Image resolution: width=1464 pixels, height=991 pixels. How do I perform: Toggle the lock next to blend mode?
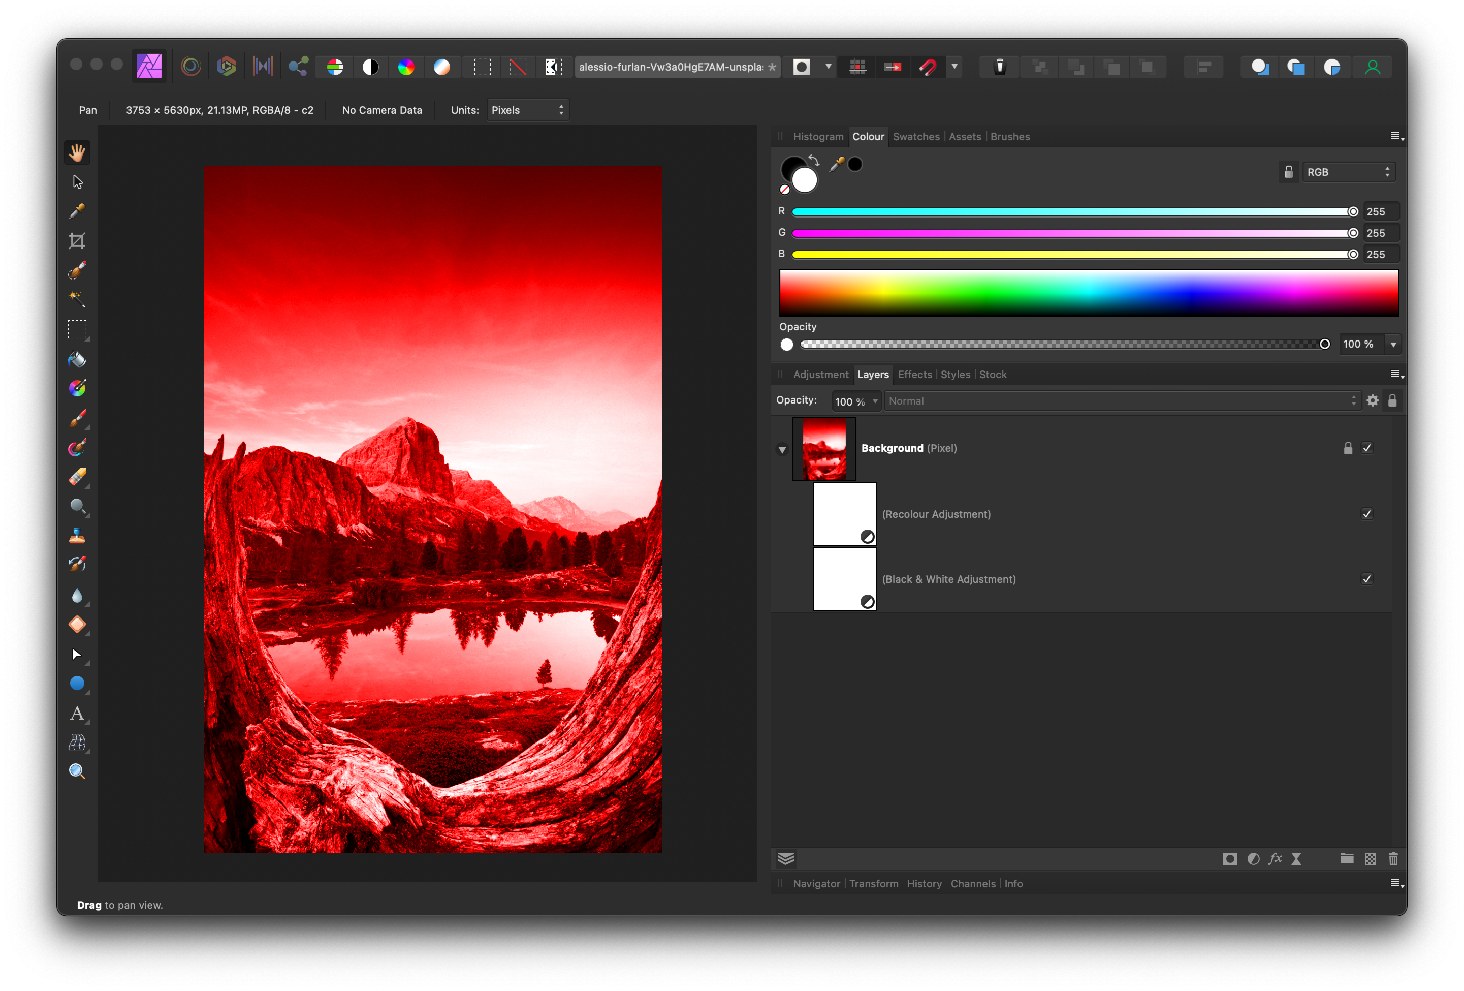point(1392,401)
